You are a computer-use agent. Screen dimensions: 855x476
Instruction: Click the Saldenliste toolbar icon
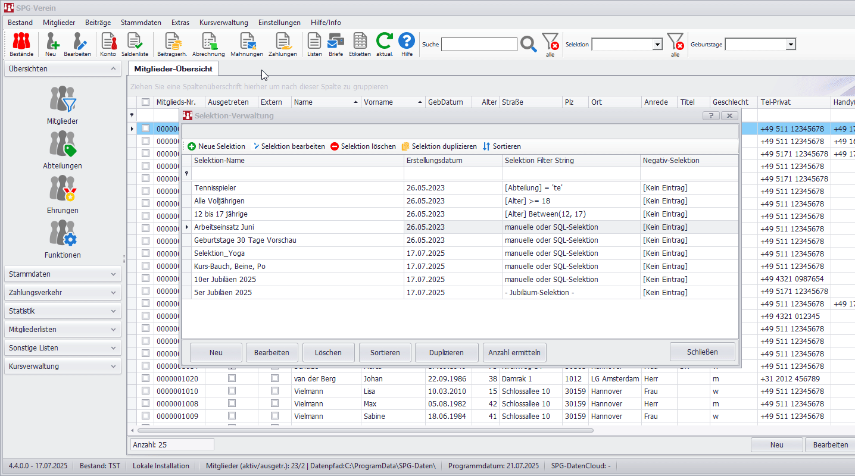[x=135, y=44]
